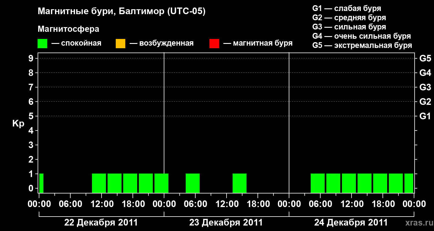The height and width of the screenshot is (231, 434).
Task: Click the '6' Kp axis value
Action: click(x=32, y=102)
